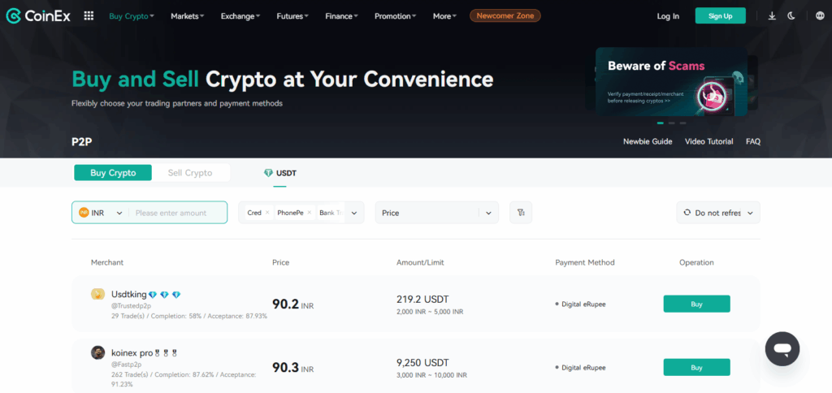This screenshot has height=393, width=832.
Task: Click the 90.2 INR price
Action: pyautogui.click(x=292, y=304)
